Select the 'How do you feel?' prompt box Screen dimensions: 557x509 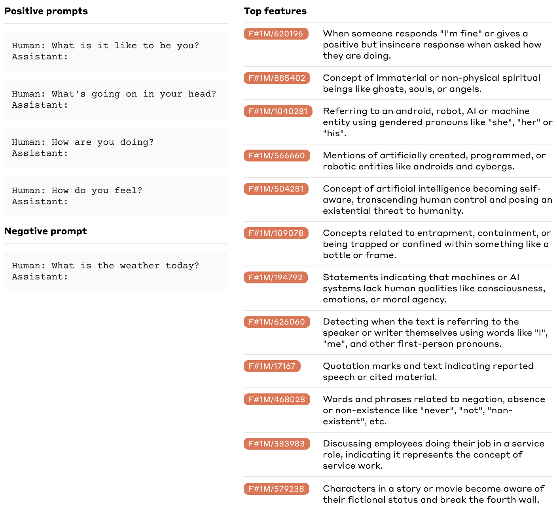point(116,196)
